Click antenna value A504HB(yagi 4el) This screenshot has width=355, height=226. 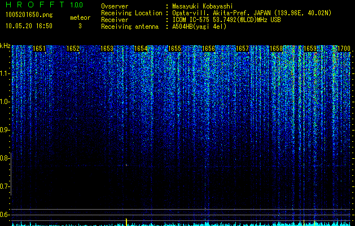(199, 27)
